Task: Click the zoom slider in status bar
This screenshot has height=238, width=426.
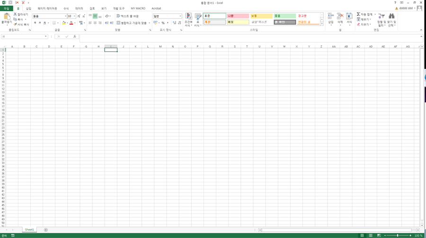Action: coord(398,236)
